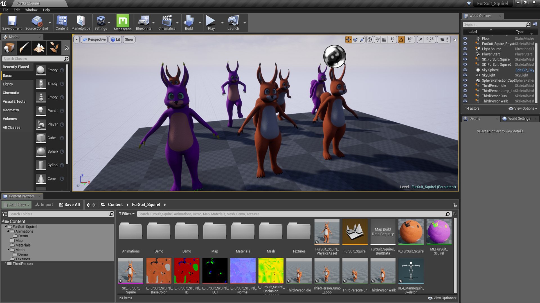
Task: Toggle rotation snapping in the viewport
Action: (401, 40)
